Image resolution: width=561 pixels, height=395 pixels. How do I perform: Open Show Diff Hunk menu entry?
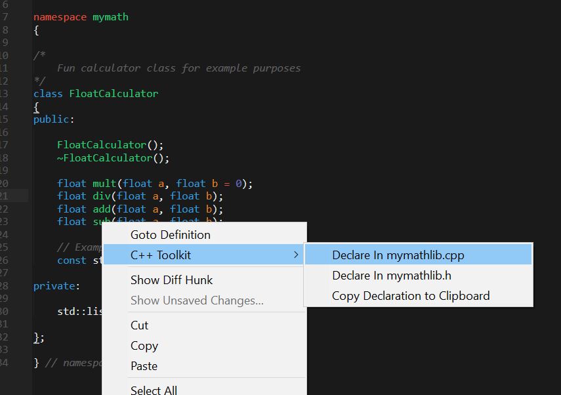(x=171, y=280)
